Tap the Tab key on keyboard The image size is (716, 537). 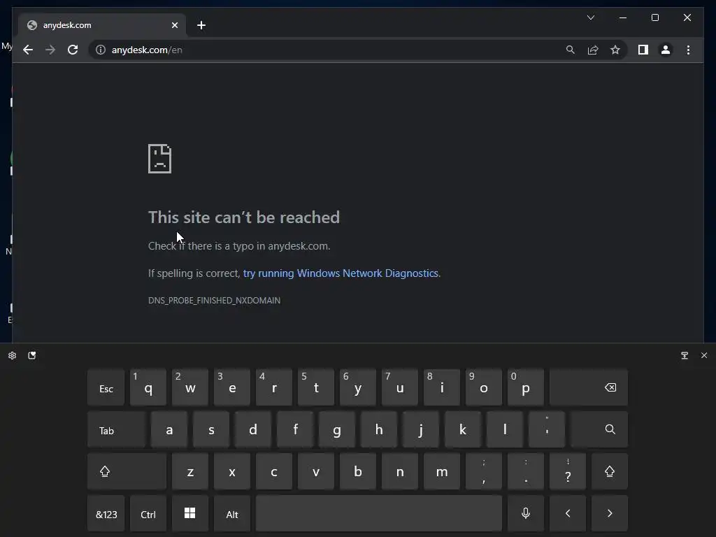click(x=117, y=430)
